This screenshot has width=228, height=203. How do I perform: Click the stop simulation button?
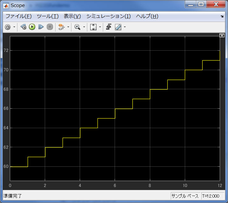50,27
